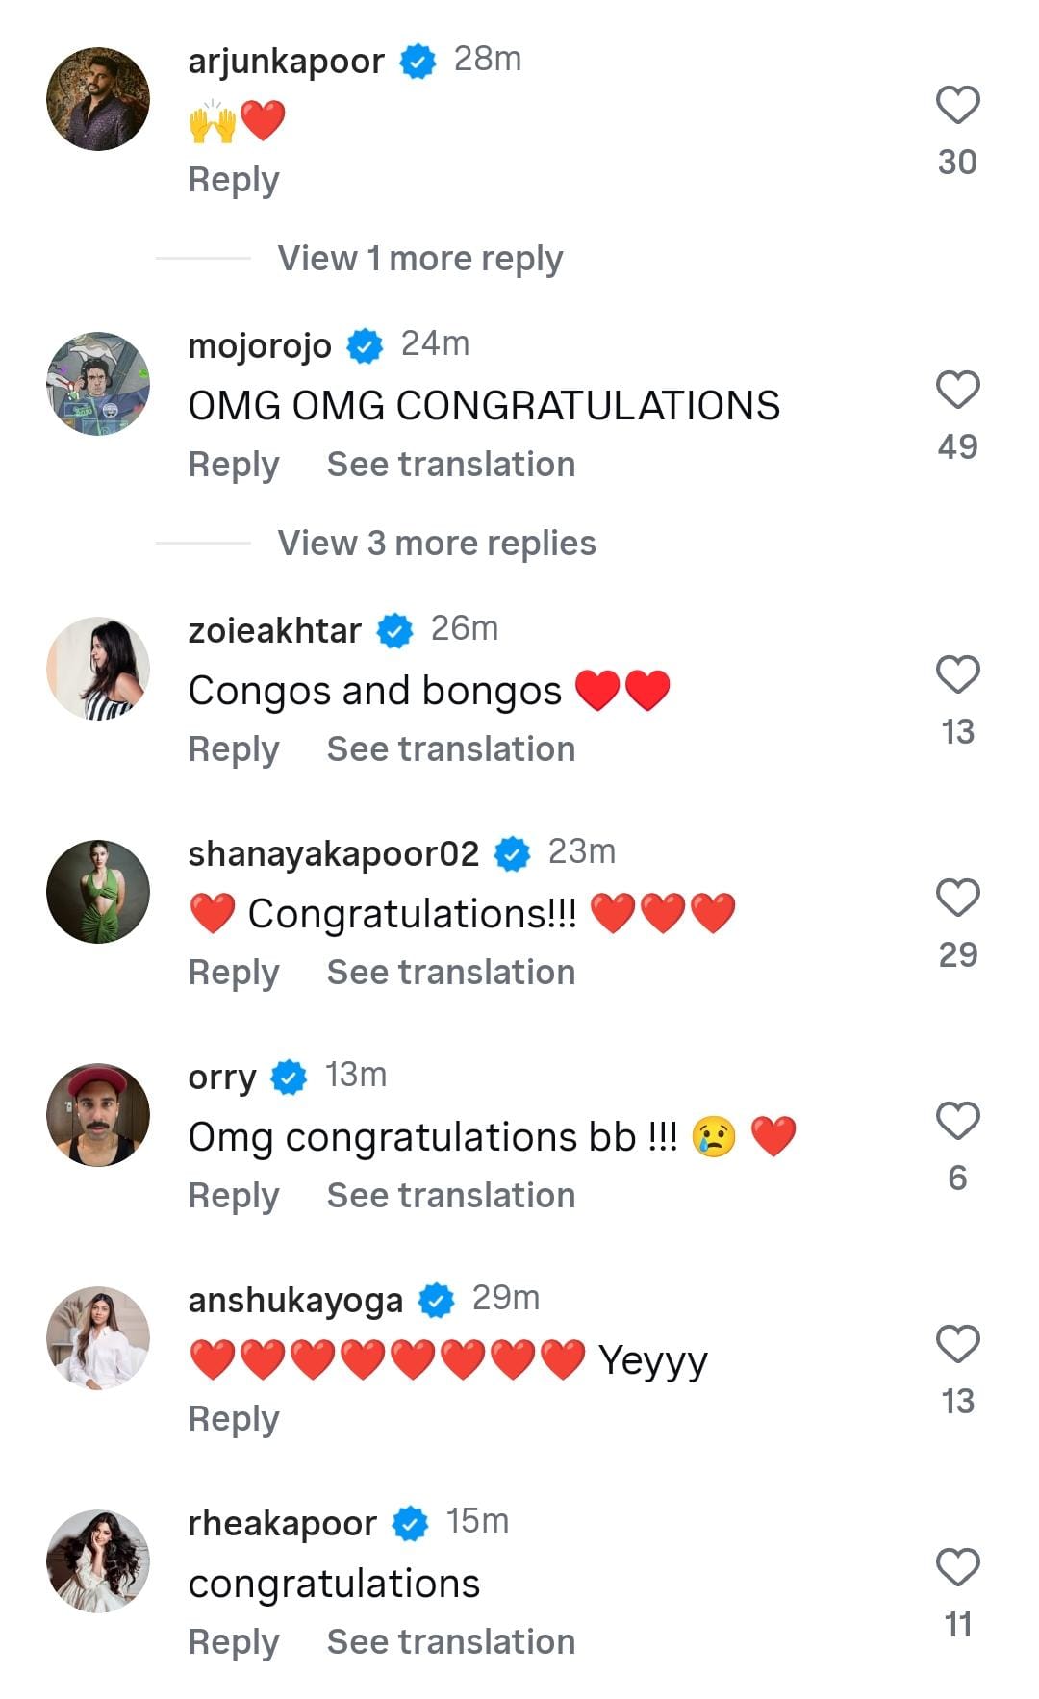Open the shanayakapoor02 username link
Viewport: 1039px width, 1699px height.
(333, 853)
